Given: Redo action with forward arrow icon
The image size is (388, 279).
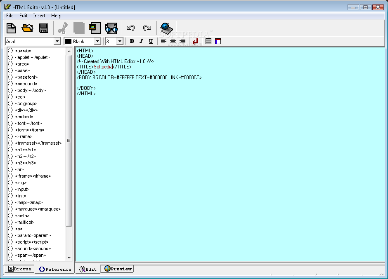Looking at the screenshot, I should (x=147, y=28).
